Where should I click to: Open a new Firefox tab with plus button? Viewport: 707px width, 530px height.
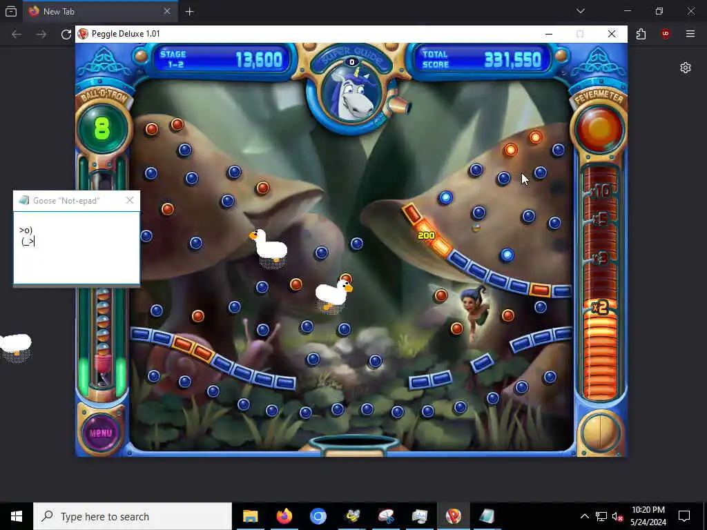coord(189,12)
